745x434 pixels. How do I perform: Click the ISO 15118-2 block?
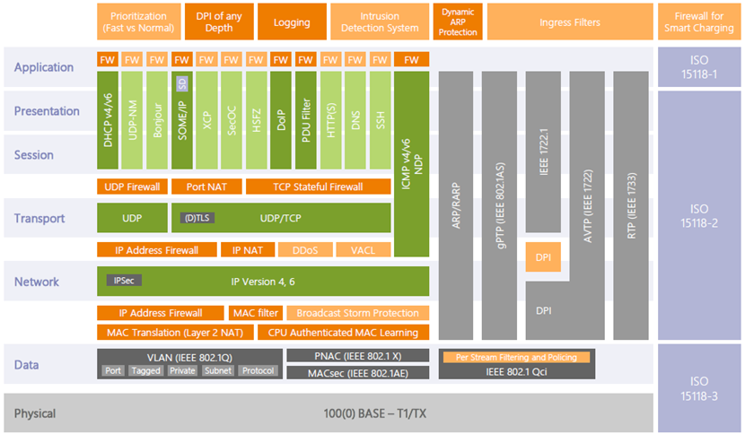(699, 215)
